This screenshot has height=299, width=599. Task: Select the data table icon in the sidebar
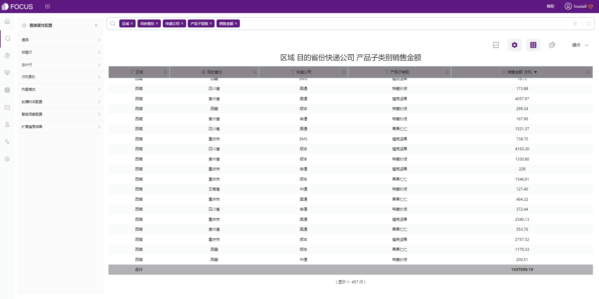click(x=7, y=90)
